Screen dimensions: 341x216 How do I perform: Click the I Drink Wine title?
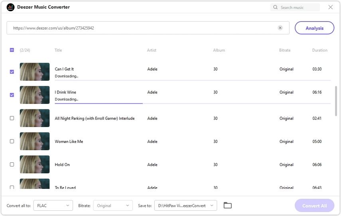coord(65,92)
